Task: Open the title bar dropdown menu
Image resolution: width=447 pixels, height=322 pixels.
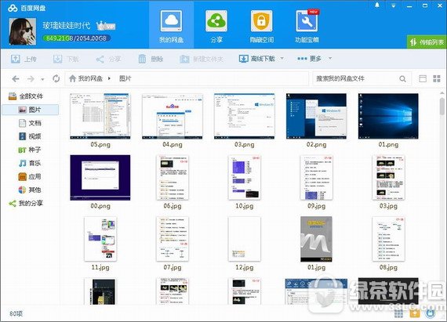Action: coord(394,5)
